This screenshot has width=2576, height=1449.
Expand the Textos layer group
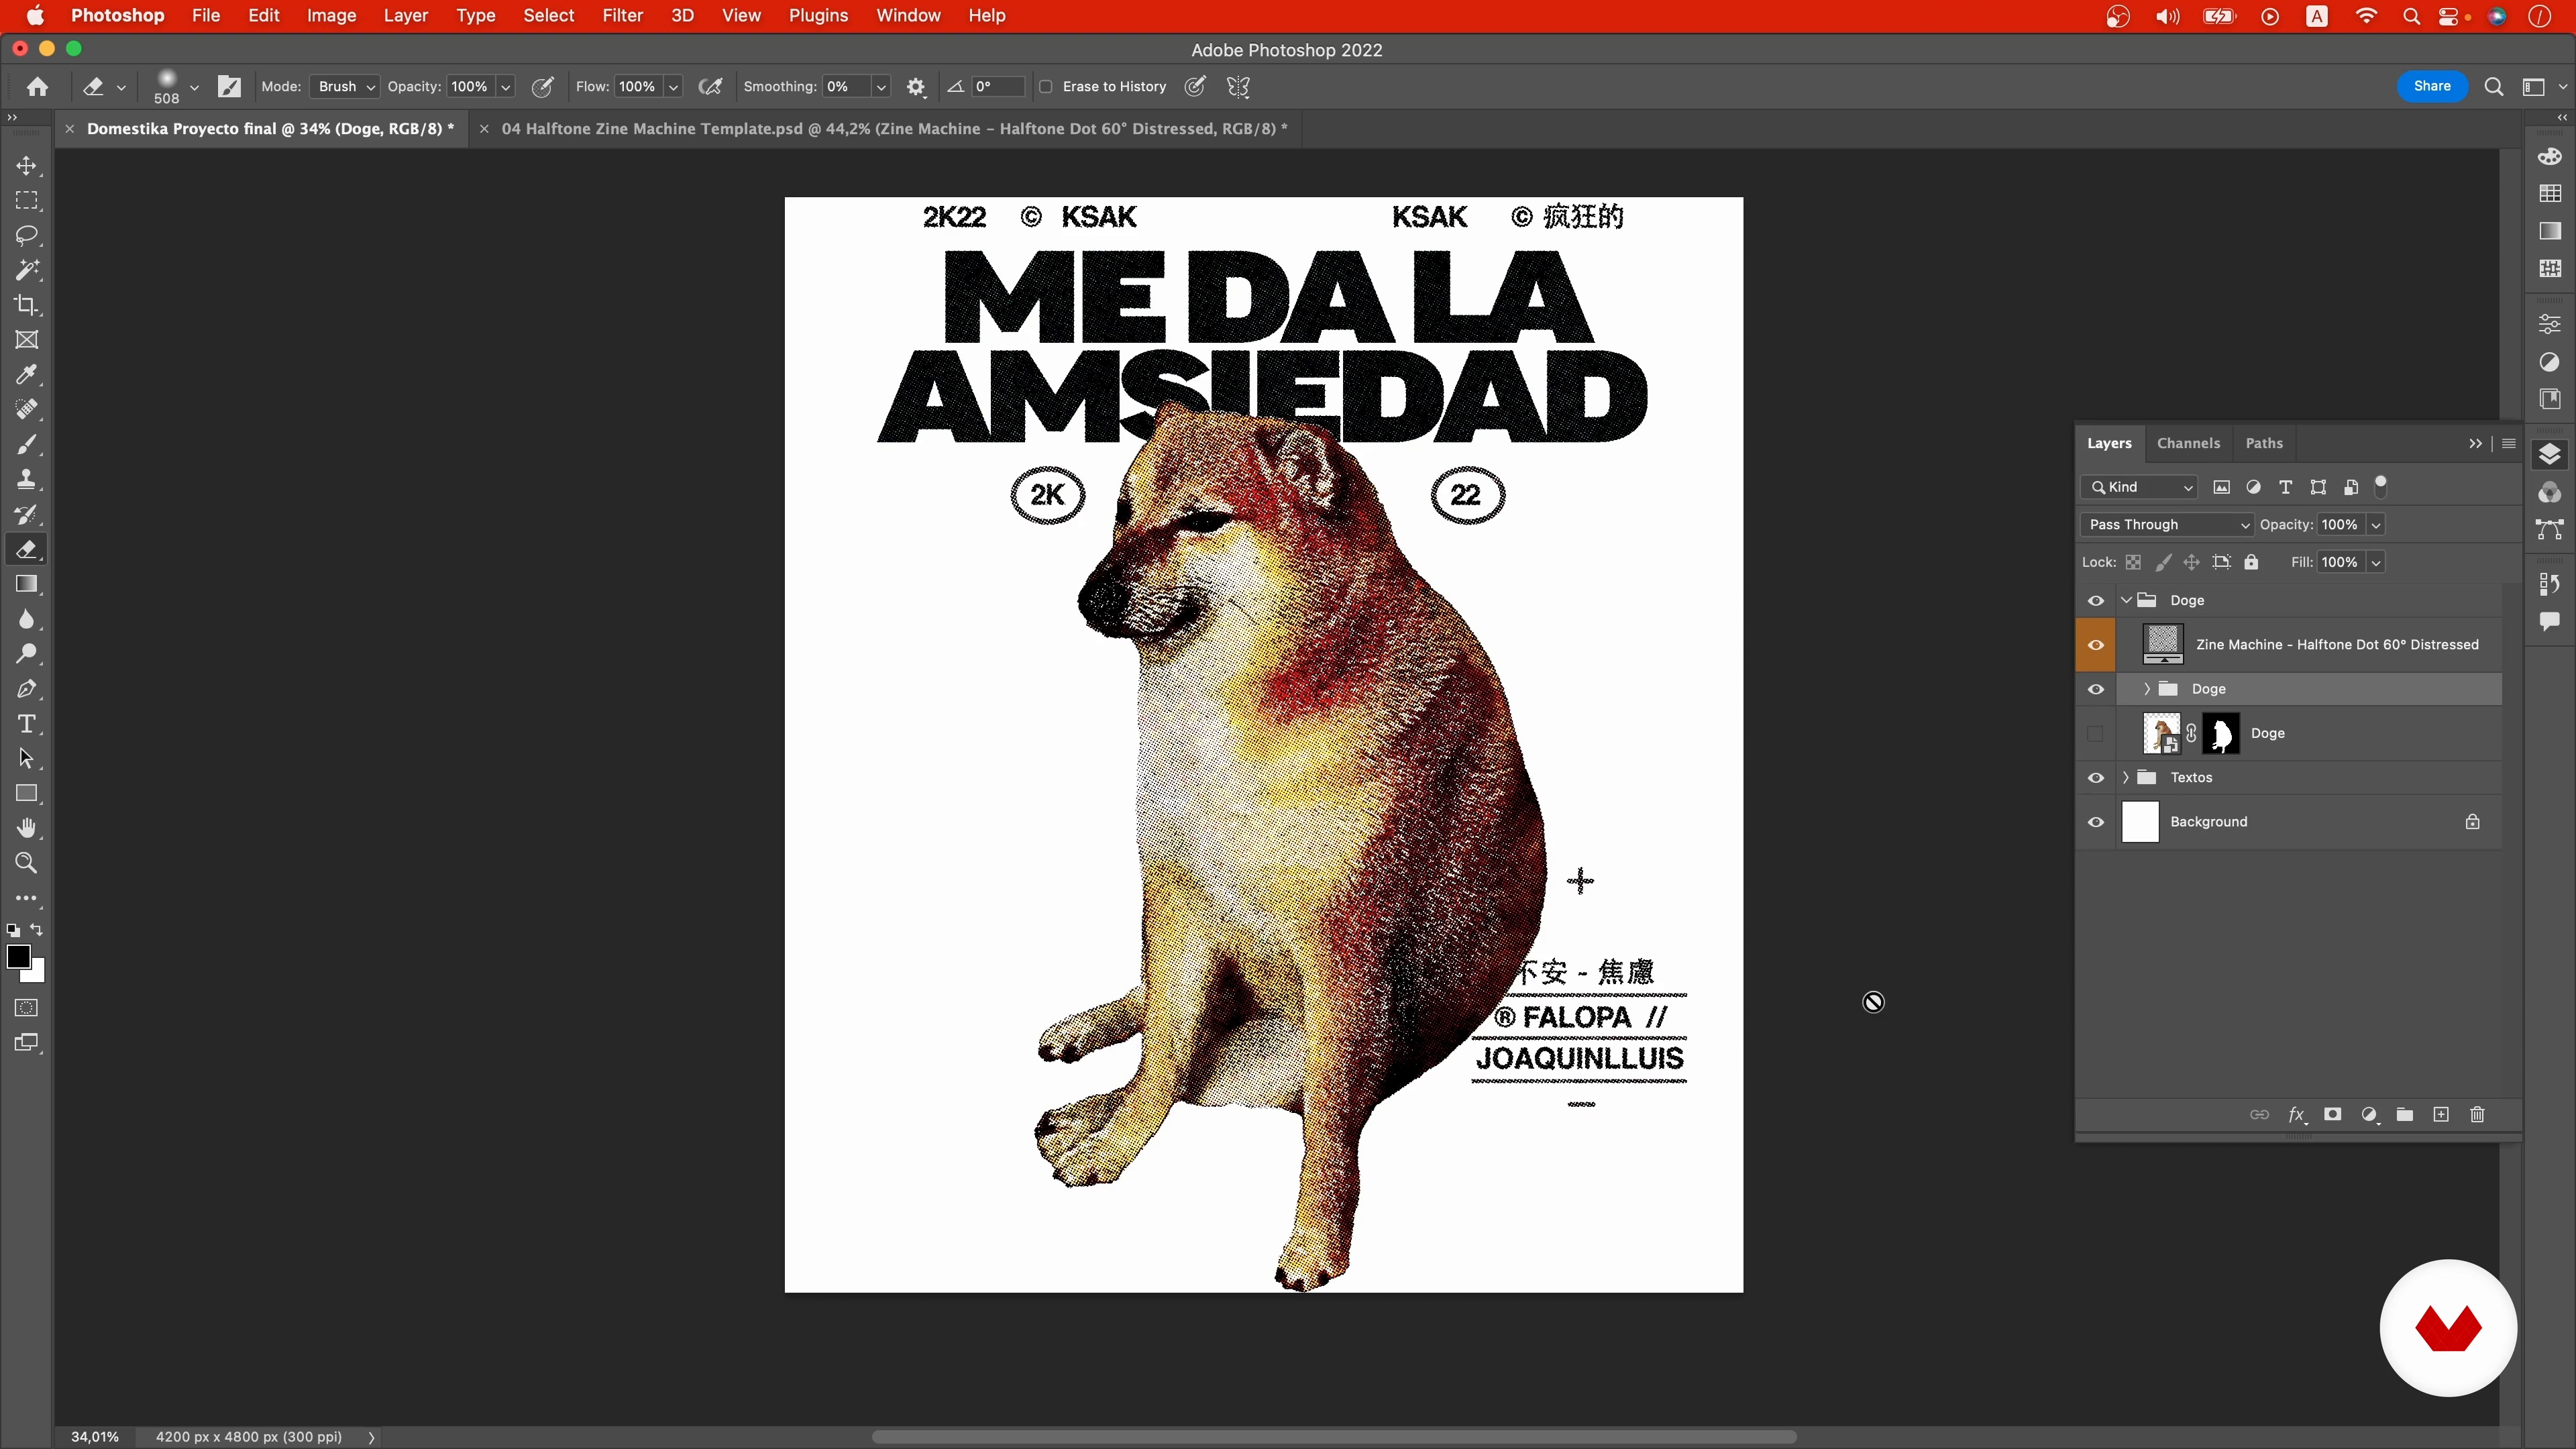click(x=2126, y=778)
